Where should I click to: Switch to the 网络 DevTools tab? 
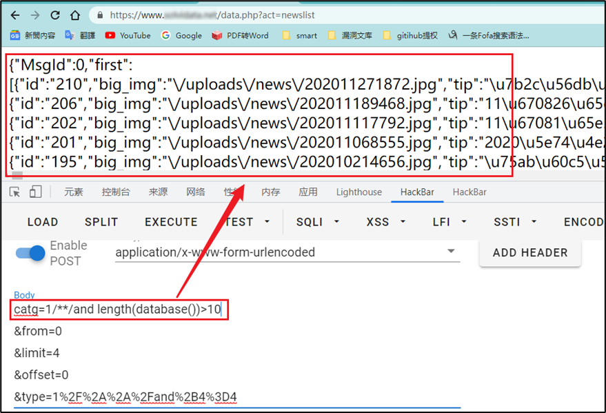tap(196, 192)
